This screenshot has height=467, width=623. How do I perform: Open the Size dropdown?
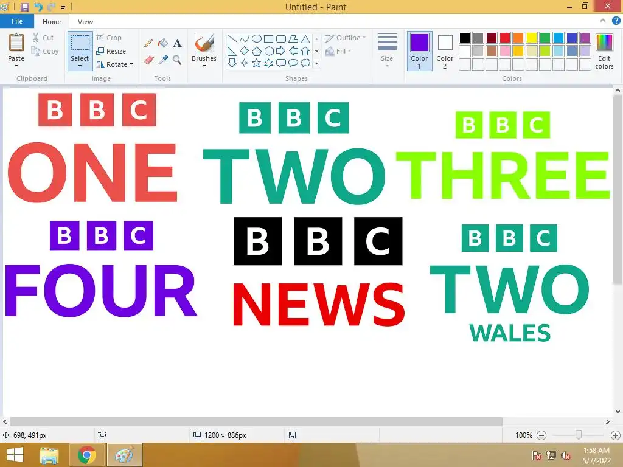387,51
